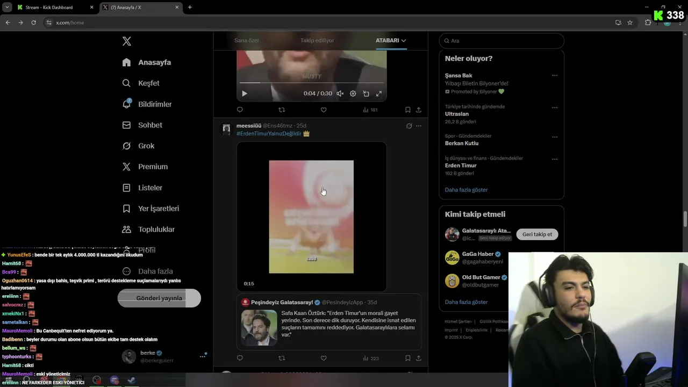Repost the top video post
Image resolution: width=688 pixels, height=387 pixels.
[282, 110]
